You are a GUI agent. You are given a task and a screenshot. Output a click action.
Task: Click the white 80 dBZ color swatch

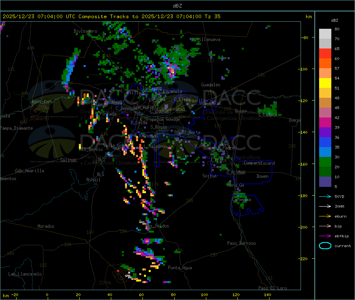click(325, 34)
